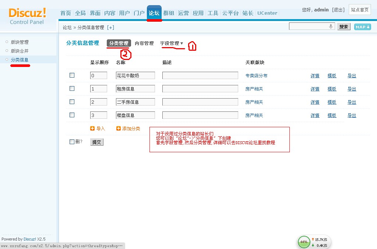Click the microphone icon in search box
The width and height of the screenshot is (377, 249).
331,26
